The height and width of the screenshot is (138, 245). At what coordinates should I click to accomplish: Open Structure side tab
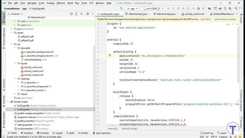(x=4, y=85)
